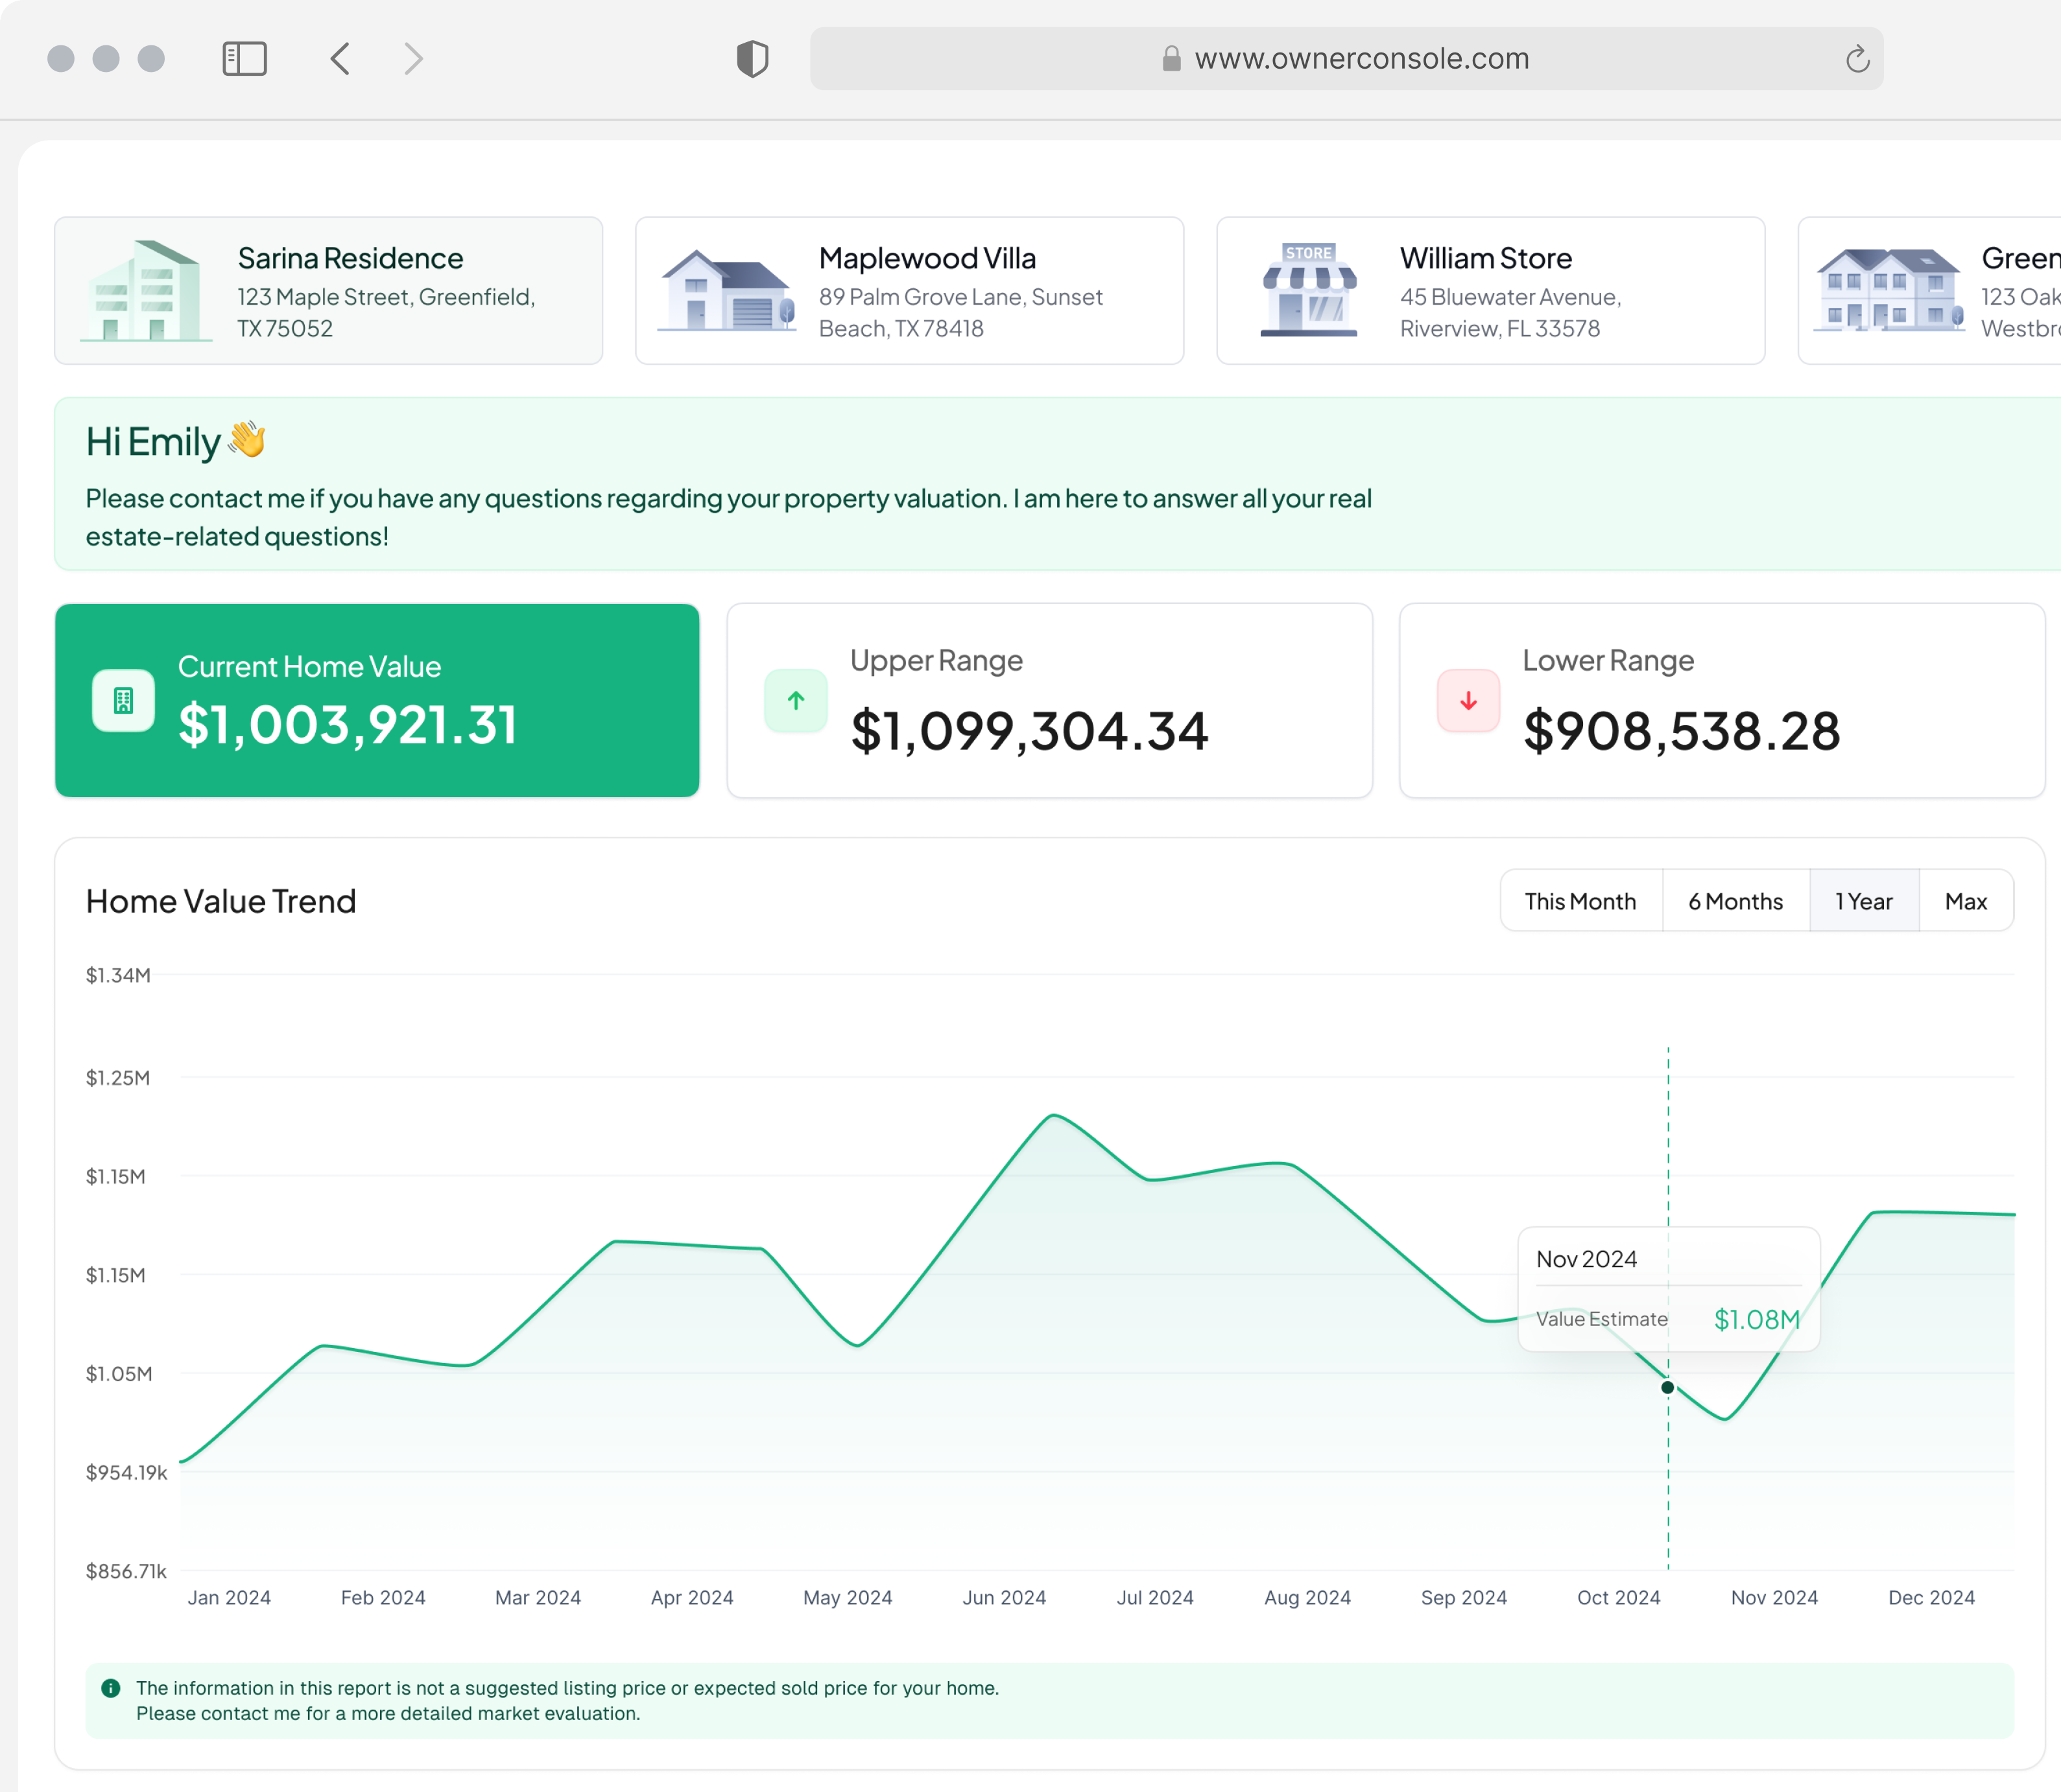Open the Upper Range card
The width and height of the screenshot is (2061, 1792).
(1049, 700)
